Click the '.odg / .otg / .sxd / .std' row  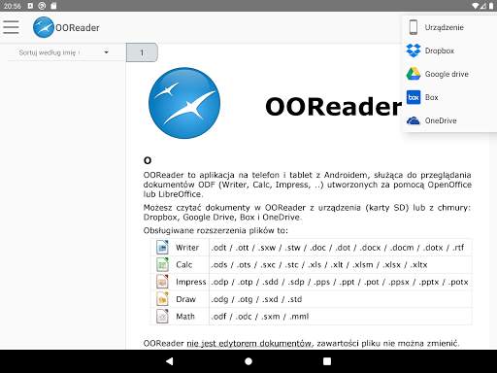tap(256, 299)
